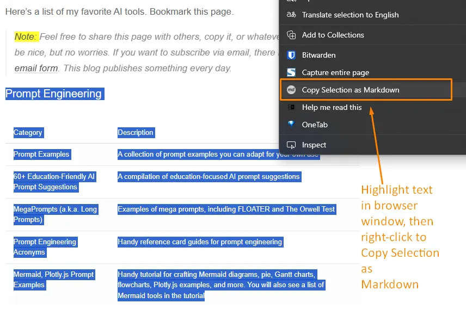Viewport: 466px width, 309px height.
Task: Open Mermaid, Plotly.js Prompt Examples entry
Action: coord(54,280)
